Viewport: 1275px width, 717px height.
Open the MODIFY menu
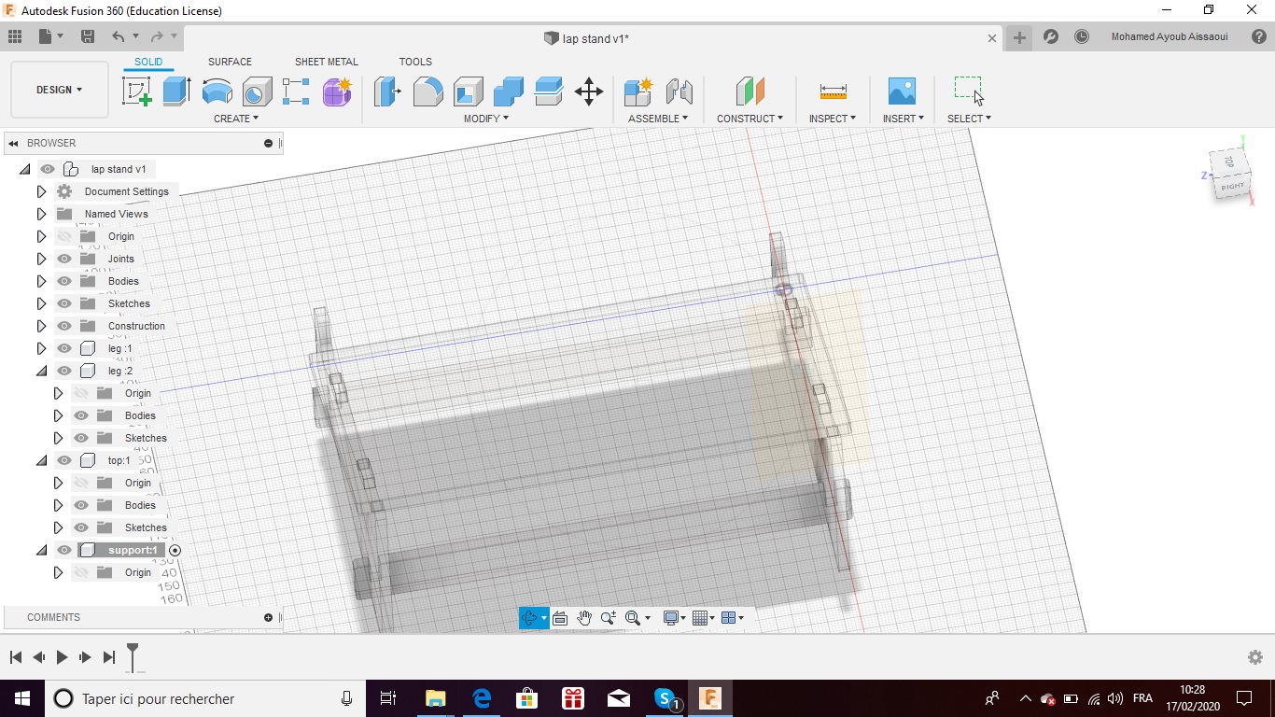[x=485, y=119]
